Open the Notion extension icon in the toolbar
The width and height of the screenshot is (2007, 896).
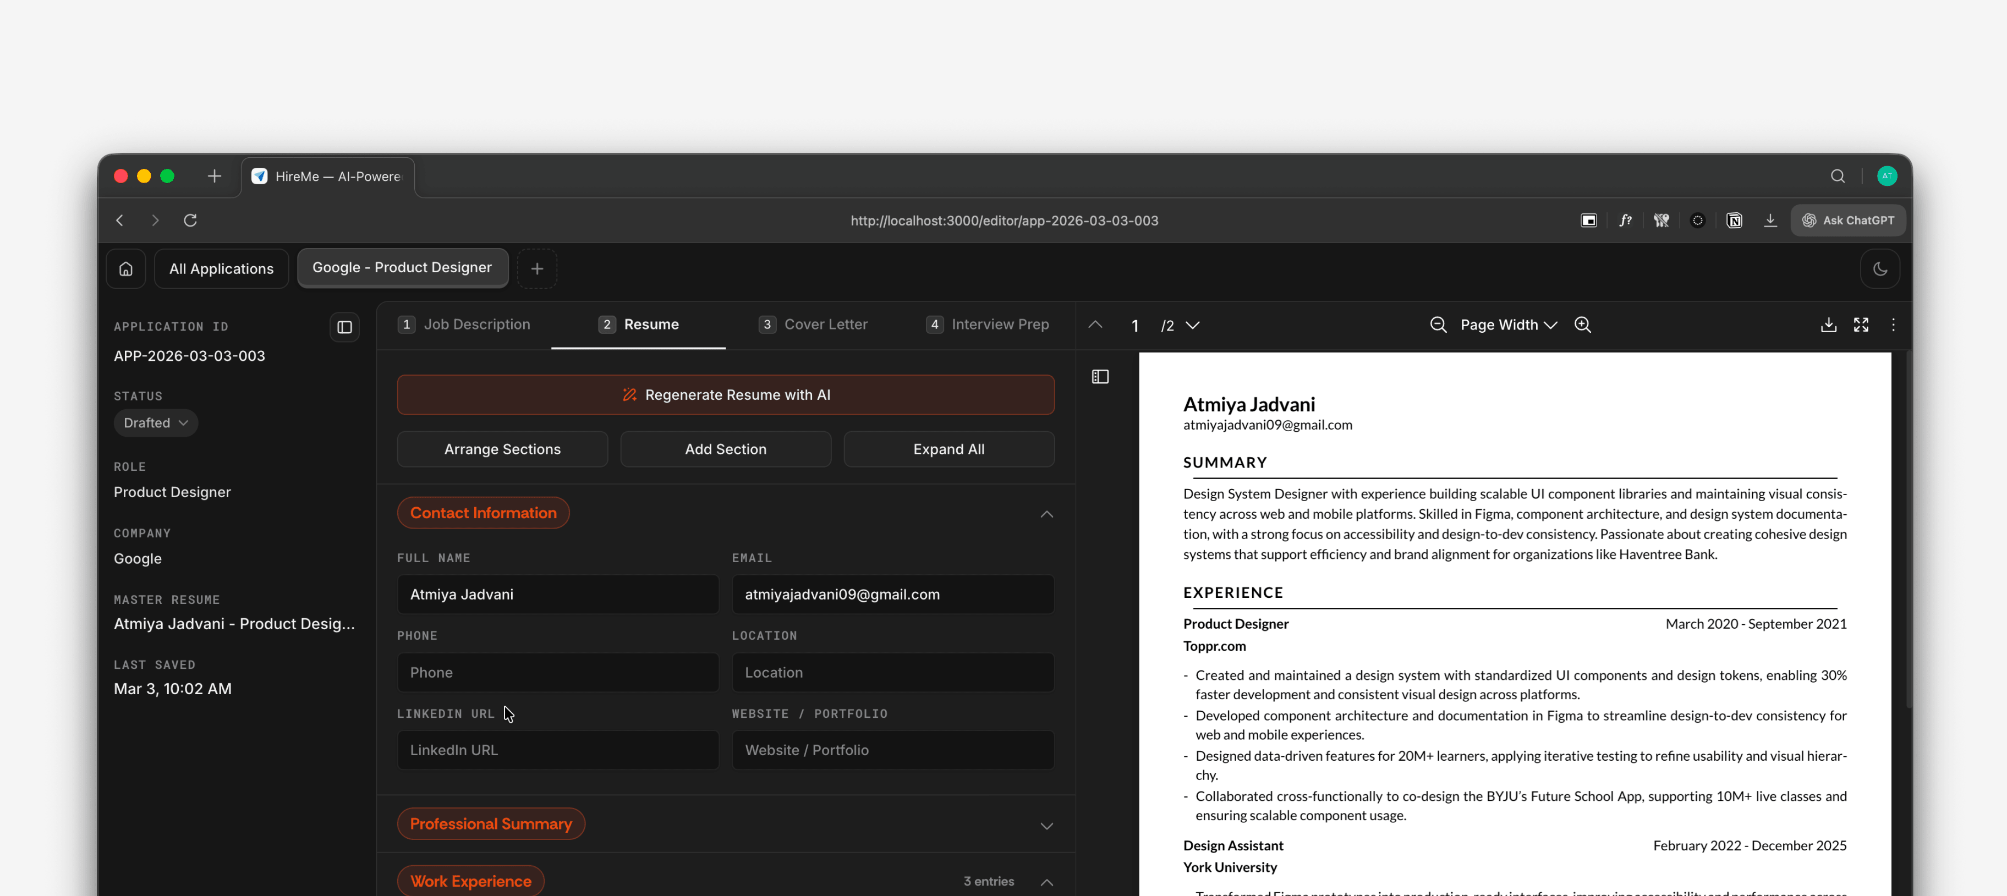(x=1734, y=221)
